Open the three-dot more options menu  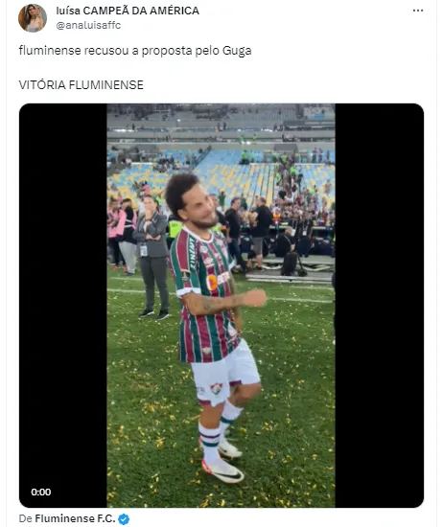tap(418, 11)
